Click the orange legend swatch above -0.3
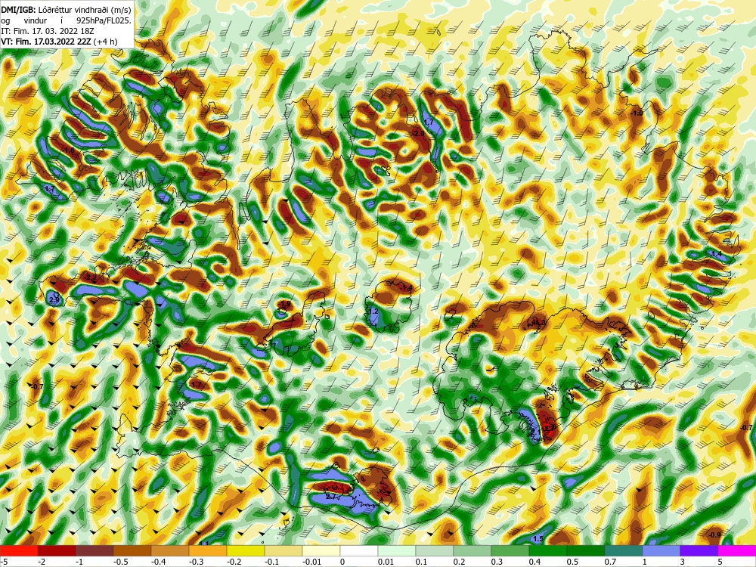 click(208, 550)
